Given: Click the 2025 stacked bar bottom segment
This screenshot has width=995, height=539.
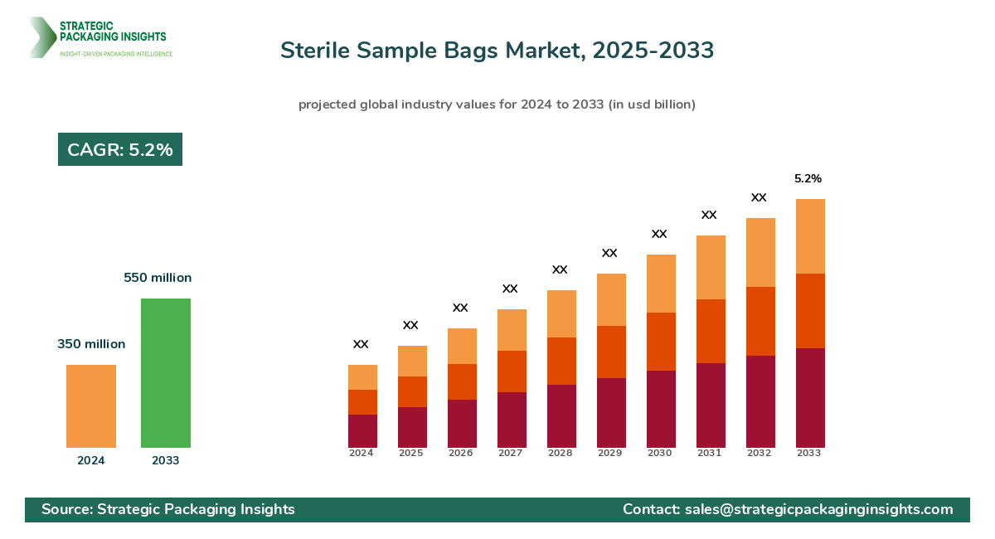Looking at the screenshot, I should click(x=412, y=427).
